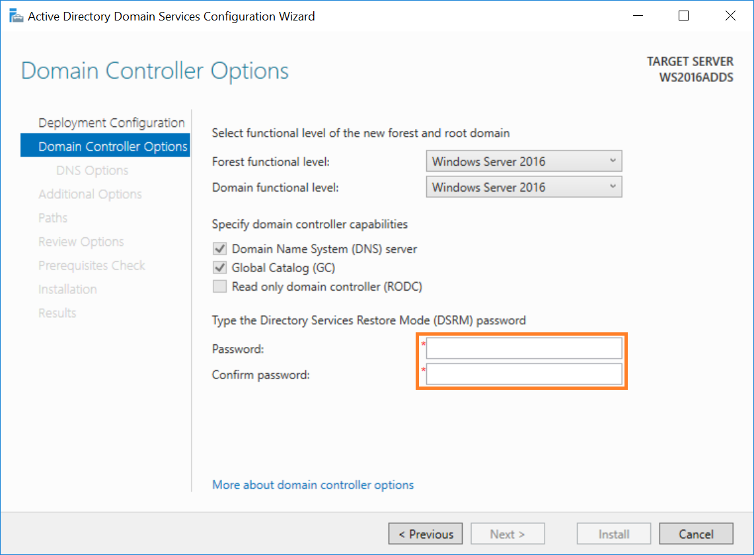Screen dimensions: 754x555
Task: Click 'Specify domain controller capabilities' text
Action: 310,224
